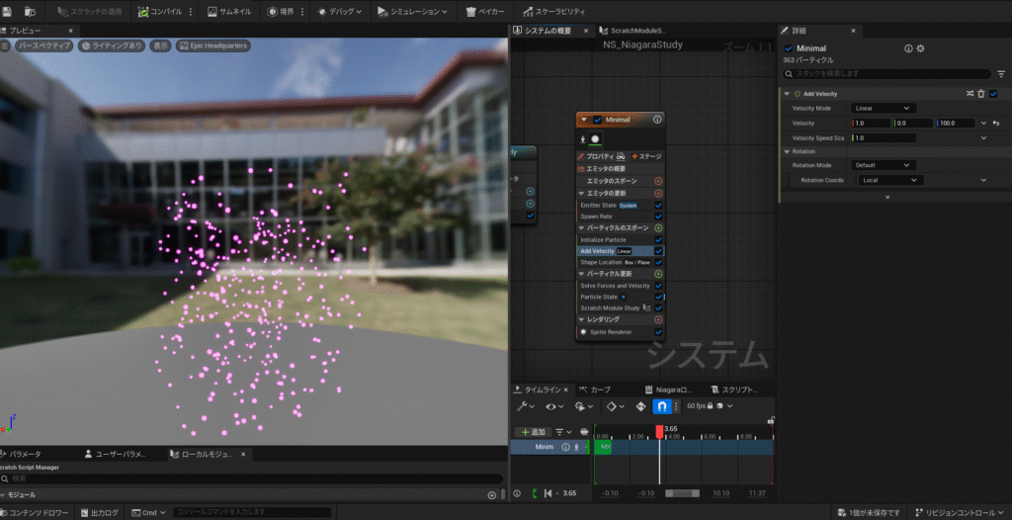Click the 追加 (Add) track button
The height and width of the screenshot is (520, 1012).
point(534,432)
